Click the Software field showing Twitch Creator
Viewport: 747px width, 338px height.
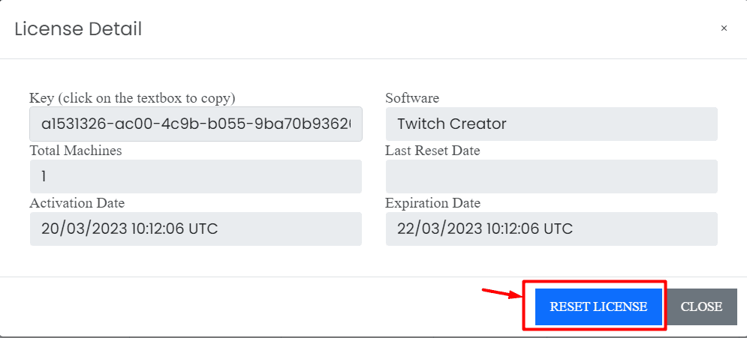(551, 124)
